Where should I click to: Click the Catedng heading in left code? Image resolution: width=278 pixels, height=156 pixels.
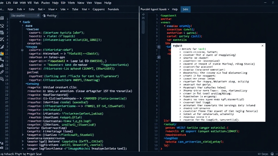pos(33,84)
